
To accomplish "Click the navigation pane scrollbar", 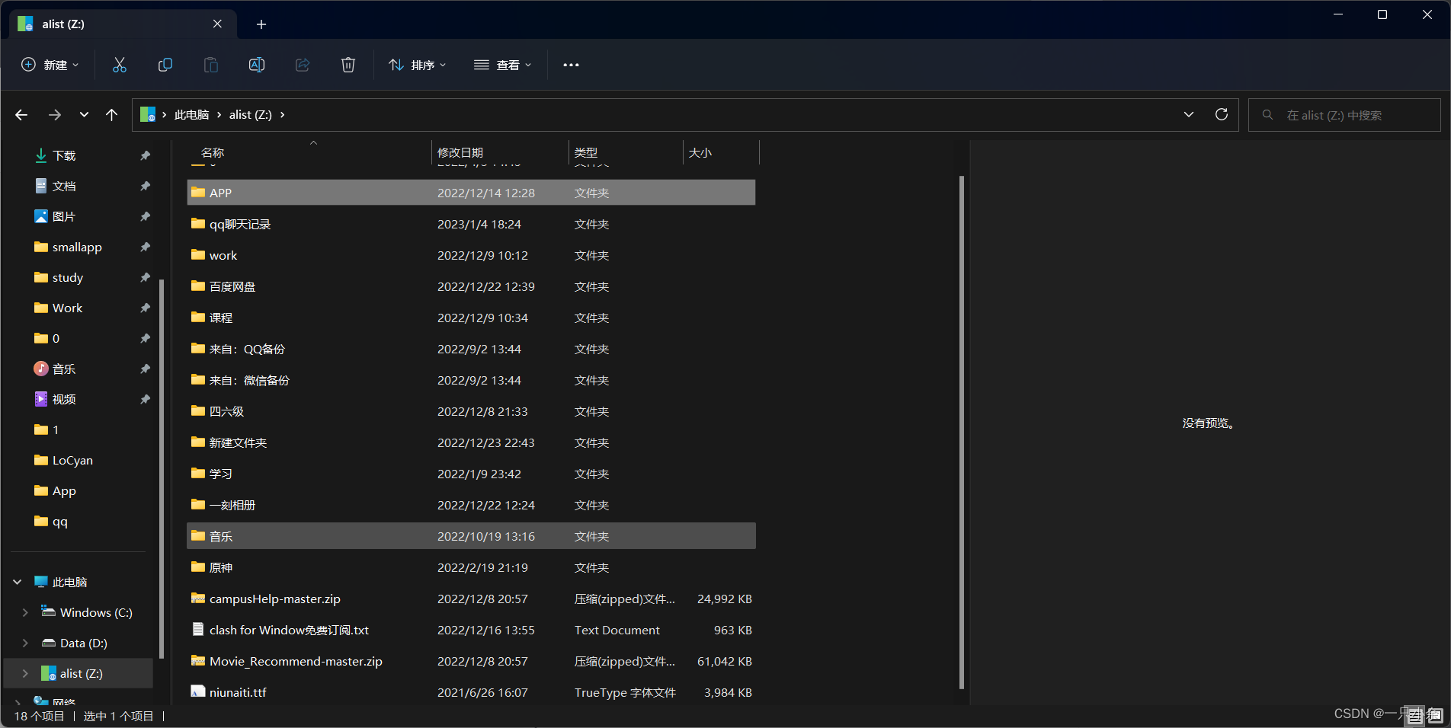I will pos(162,468).
